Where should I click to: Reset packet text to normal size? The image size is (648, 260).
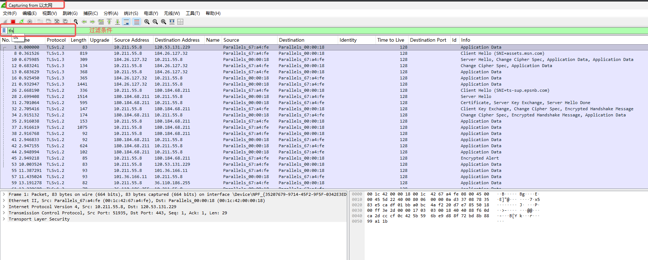164,22
